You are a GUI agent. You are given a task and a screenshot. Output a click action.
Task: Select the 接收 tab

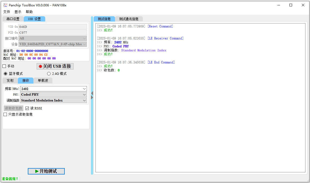25,80
